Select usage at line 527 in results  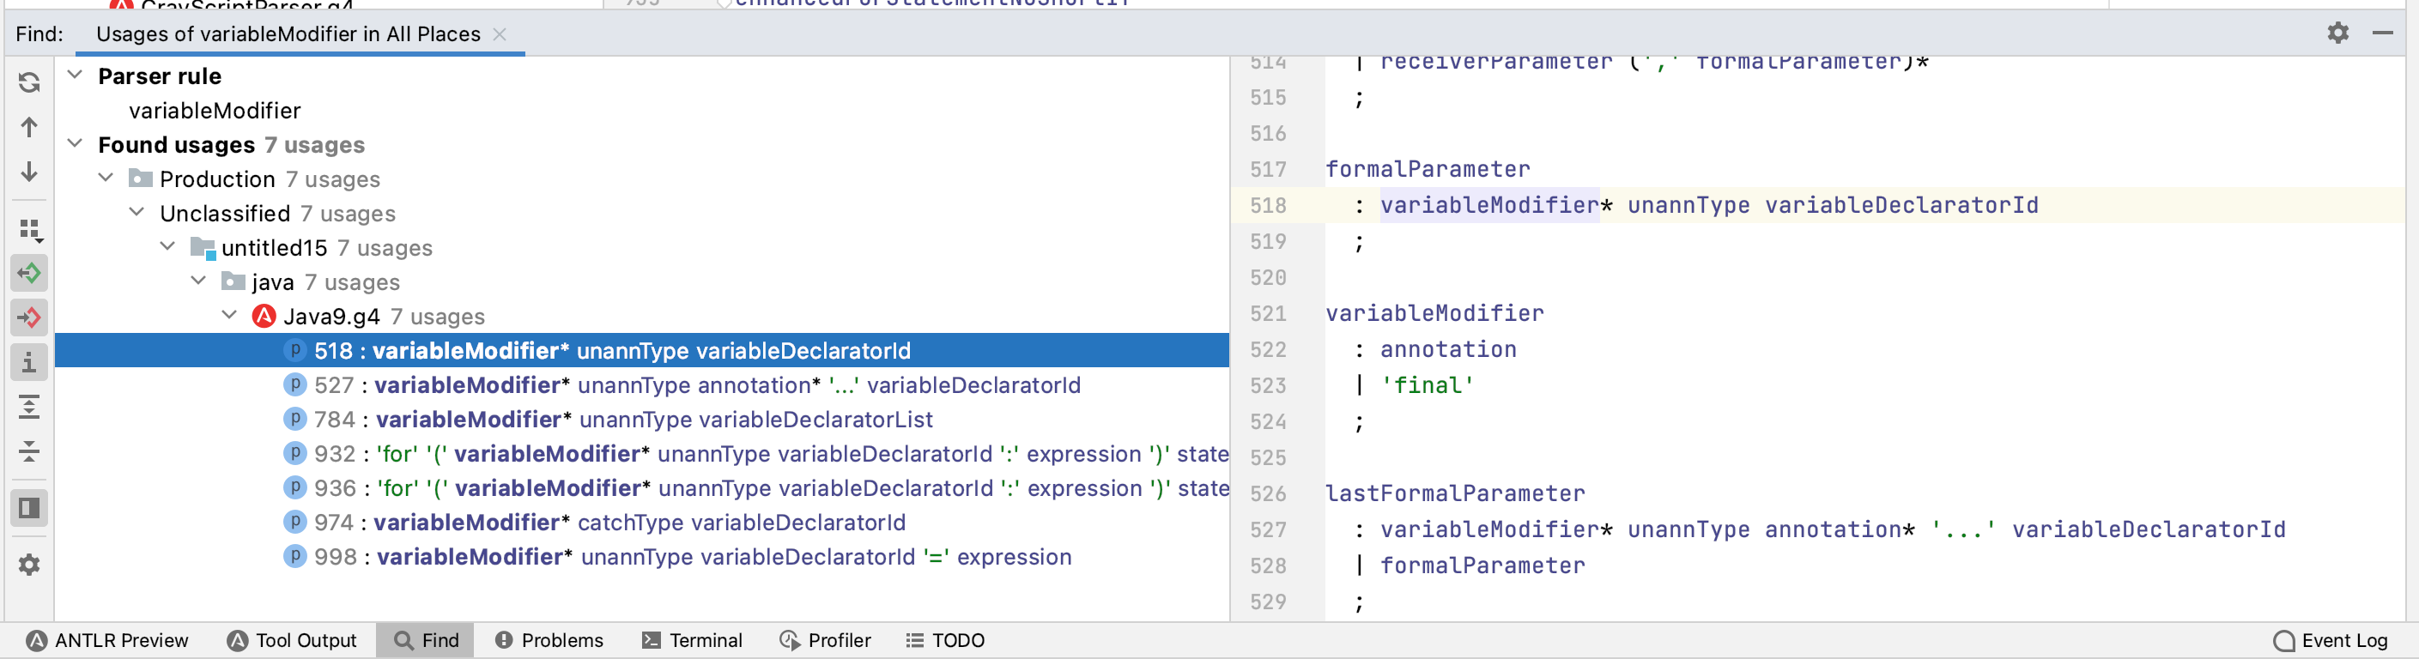point(641,385)
